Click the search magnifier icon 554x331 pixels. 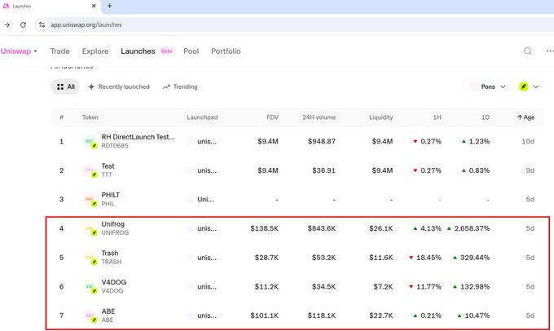coord(527,51)
